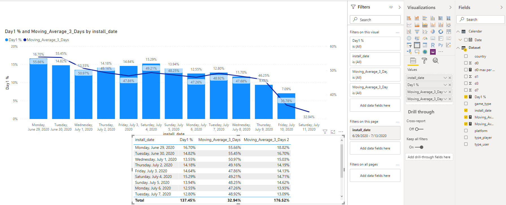
Task: Collapse the Dataset table in Fields
Action: pos(458,48)
